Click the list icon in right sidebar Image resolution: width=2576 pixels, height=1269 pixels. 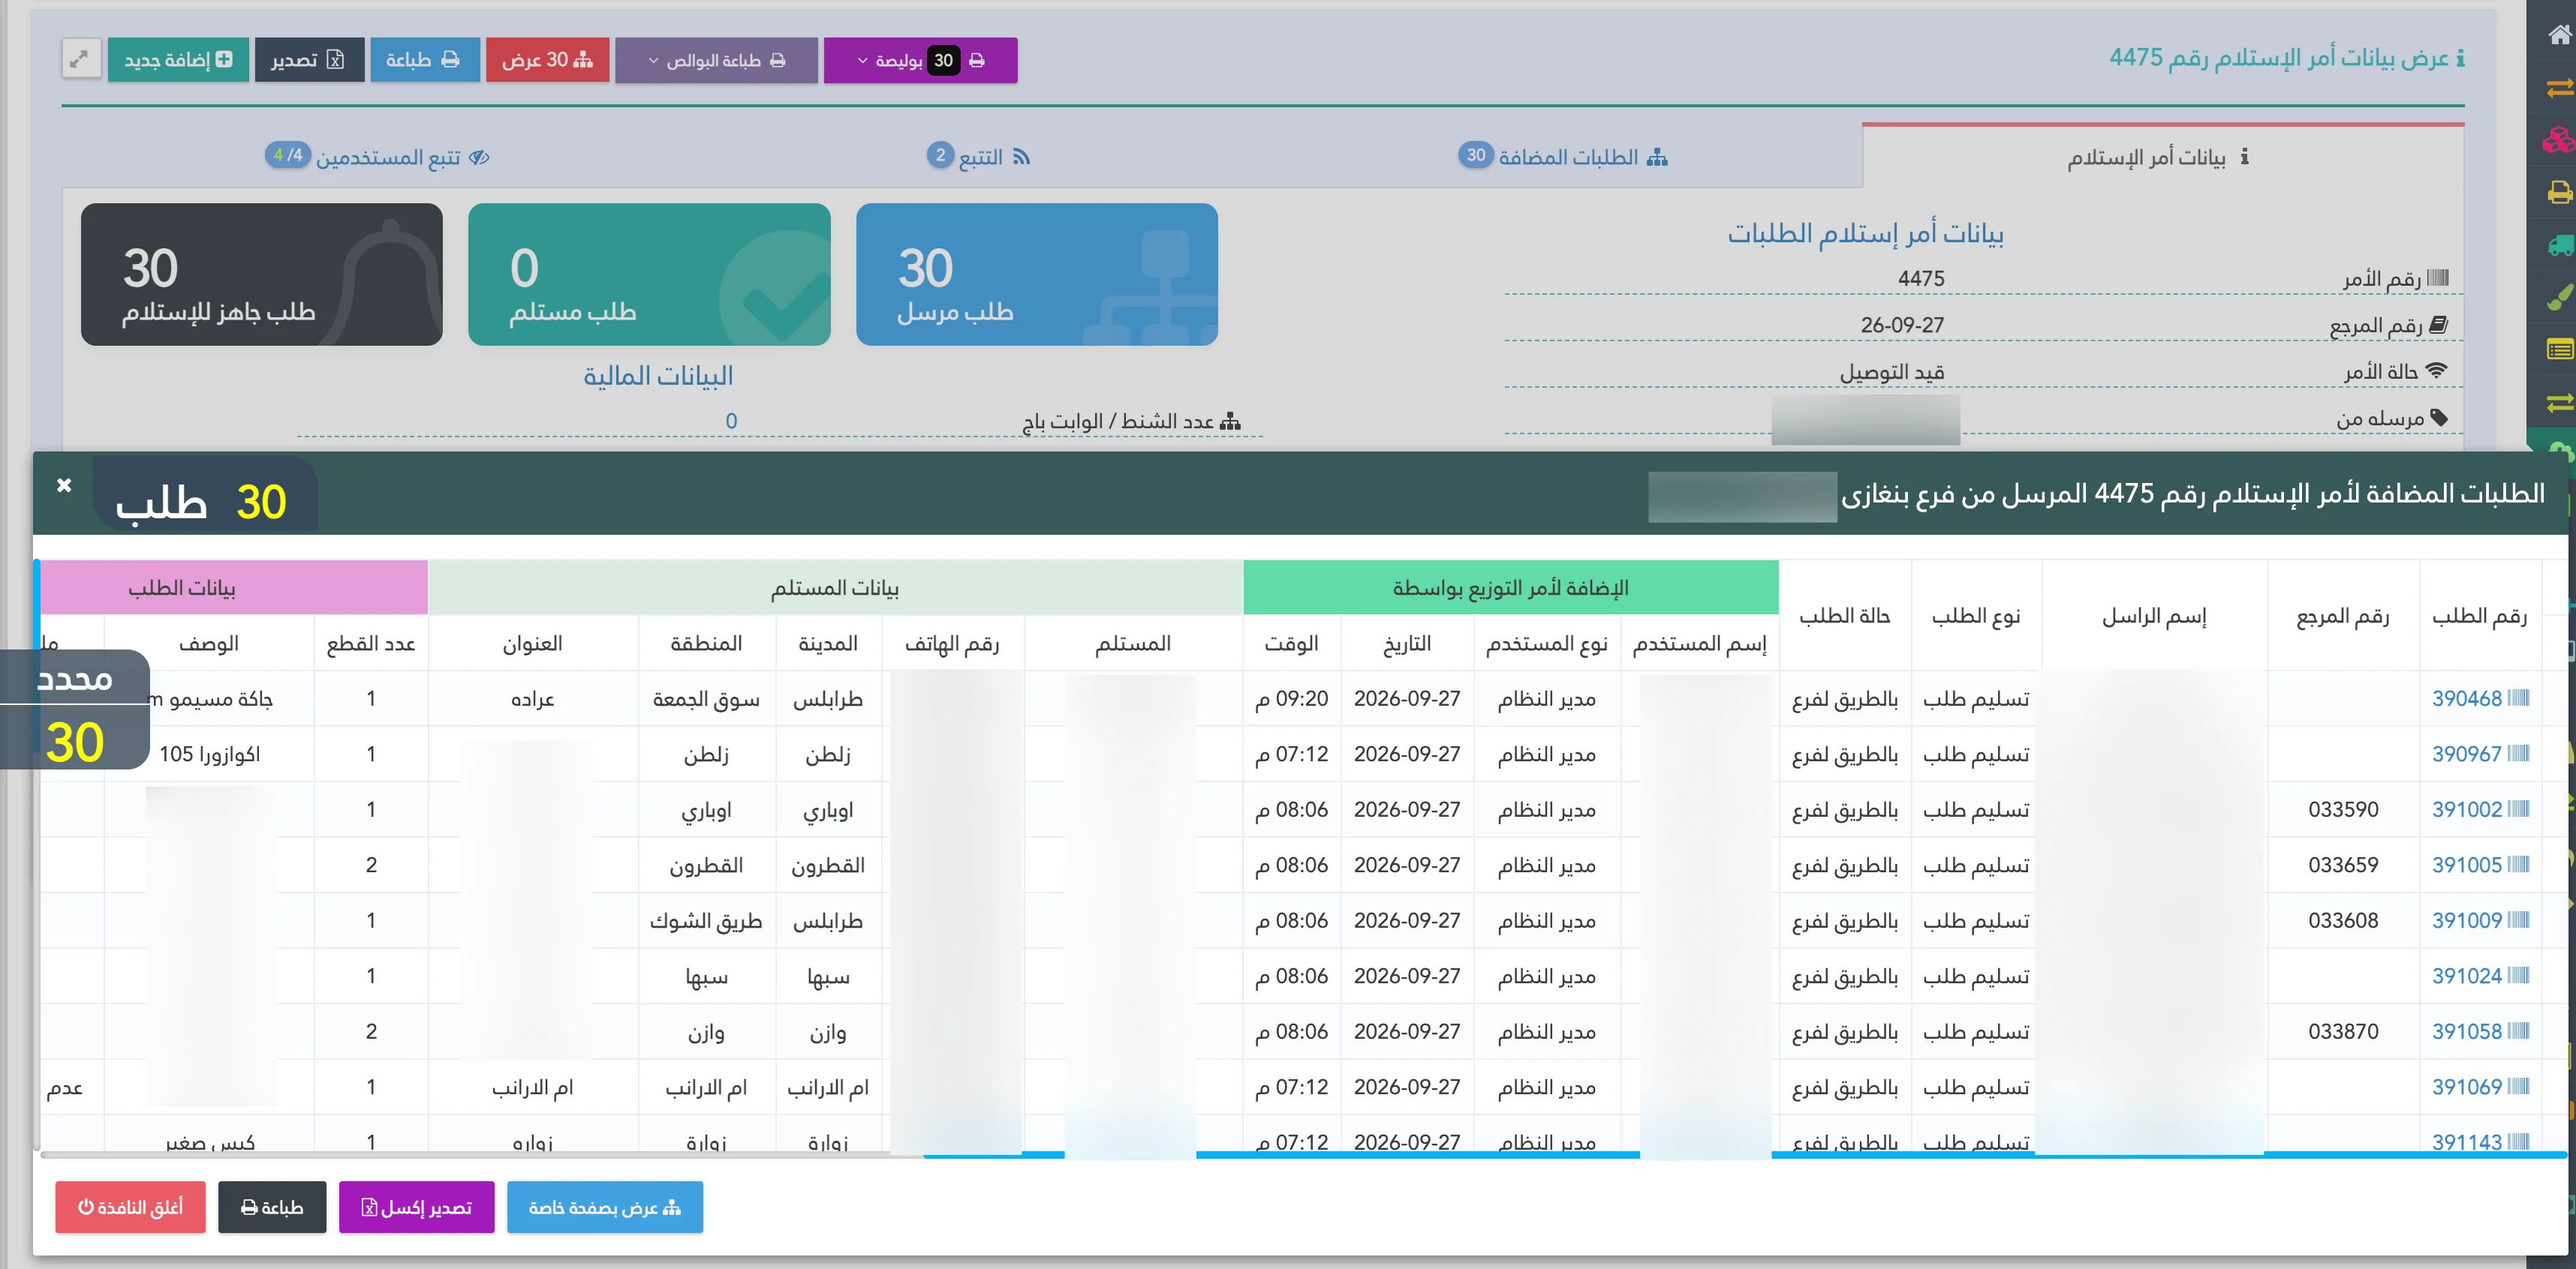(x=2559, y=349)
